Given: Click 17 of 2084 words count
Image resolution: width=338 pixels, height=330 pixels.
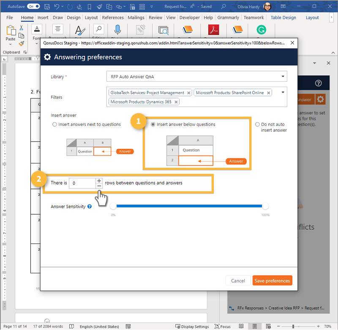Looking at the screenshot, I should [48, 326].
